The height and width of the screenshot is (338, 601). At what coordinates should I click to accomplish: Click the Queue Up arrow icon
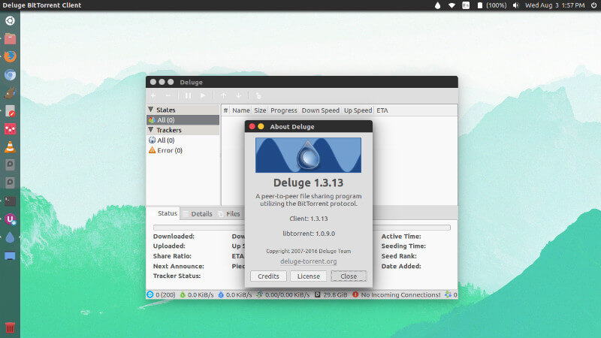point(223,95)
